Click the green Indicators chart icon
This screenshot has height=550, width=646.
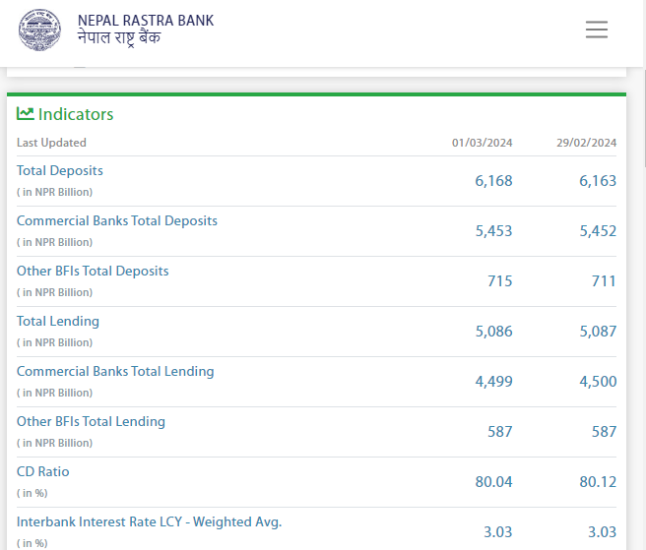[26, 114]
